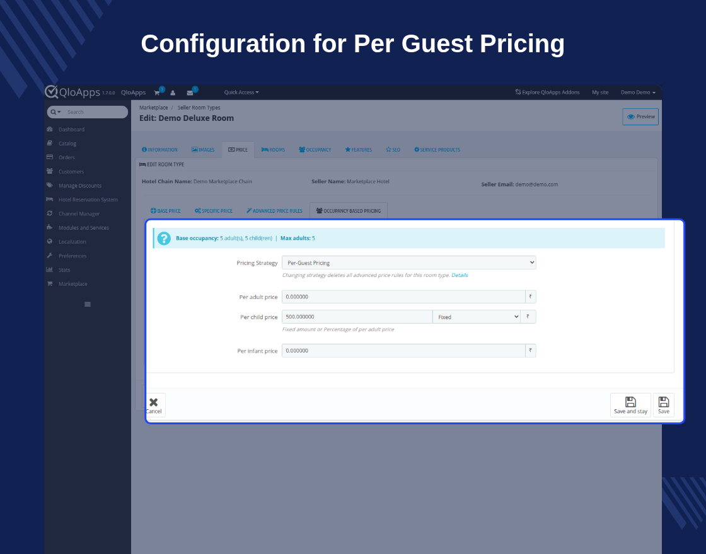Click the Stats chart icon

[x=50, y=269]
